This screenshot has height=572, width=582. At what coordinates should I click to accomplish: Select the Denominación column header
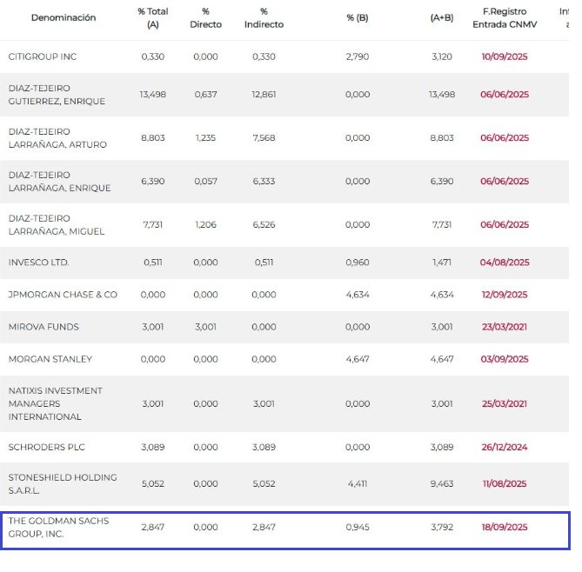(64, 17)
